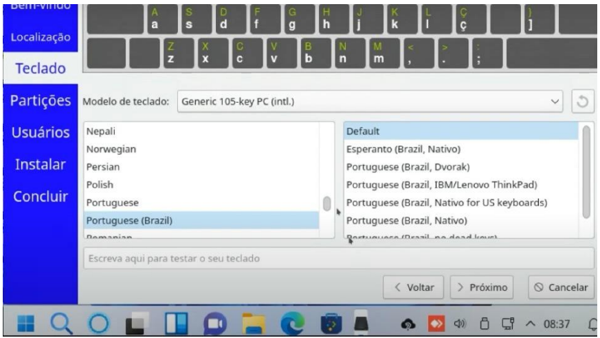Select Esperanto (Brazil, Nativo) variant
The image size is (600, 338).
point(402,148)
